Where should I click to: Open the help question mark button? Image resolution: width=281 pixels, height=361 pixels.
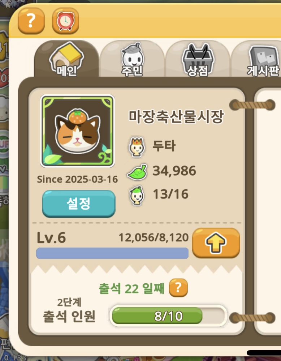[x=31, y=21]
